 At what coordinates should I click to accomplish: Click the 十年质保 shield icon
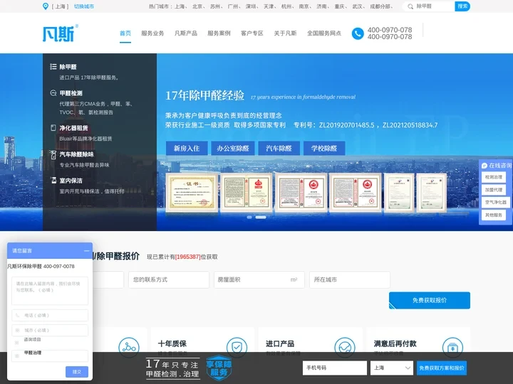tap(237, 348)
